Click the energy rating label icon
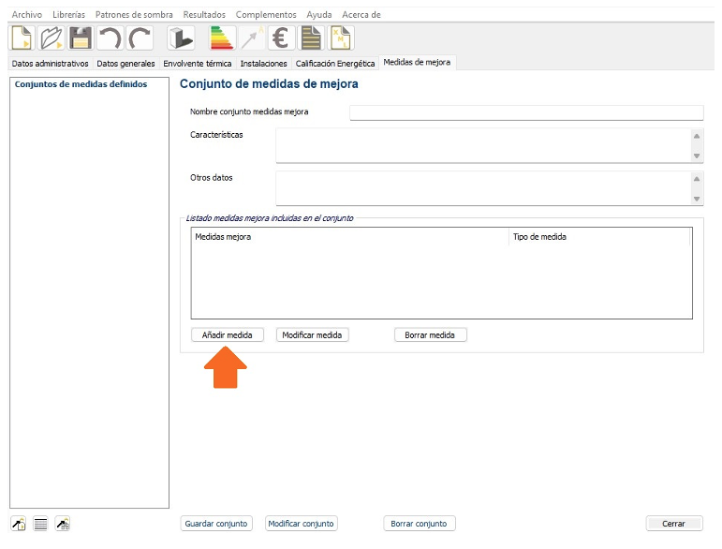Viewport: 722px width, 549px height. point(222,38)
